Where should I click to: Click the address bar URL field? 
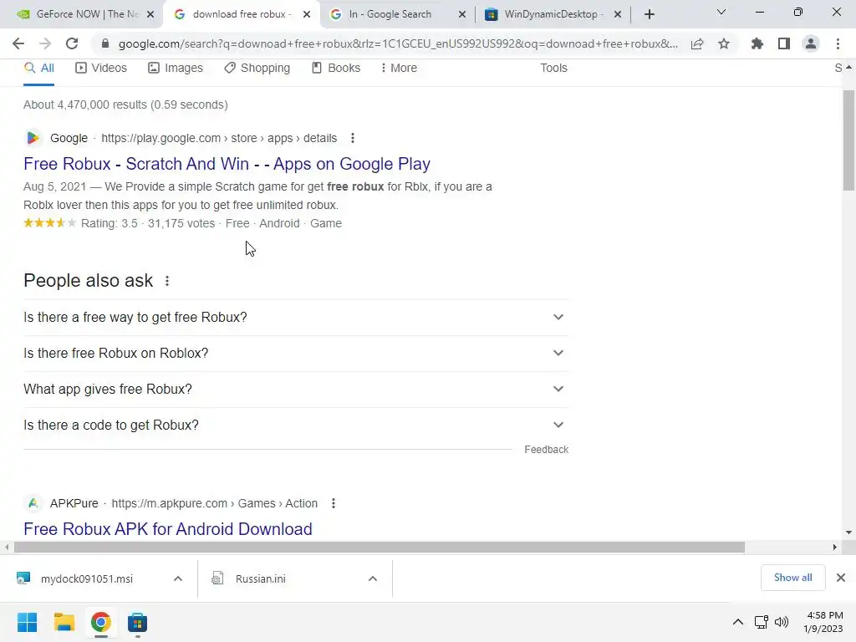398,43
